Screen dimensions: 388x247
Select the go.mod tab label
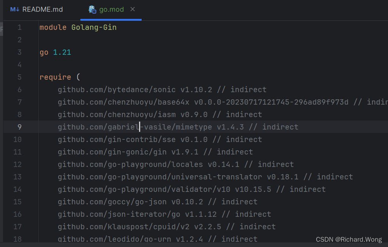[x=111, y=9]
